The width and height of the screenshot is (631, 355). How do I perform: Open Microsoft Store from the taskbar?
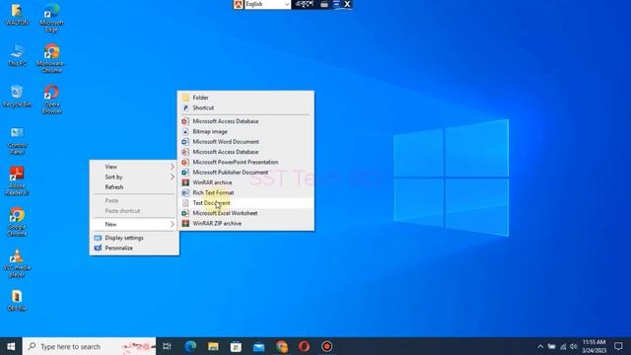click(x=236, y=346)
